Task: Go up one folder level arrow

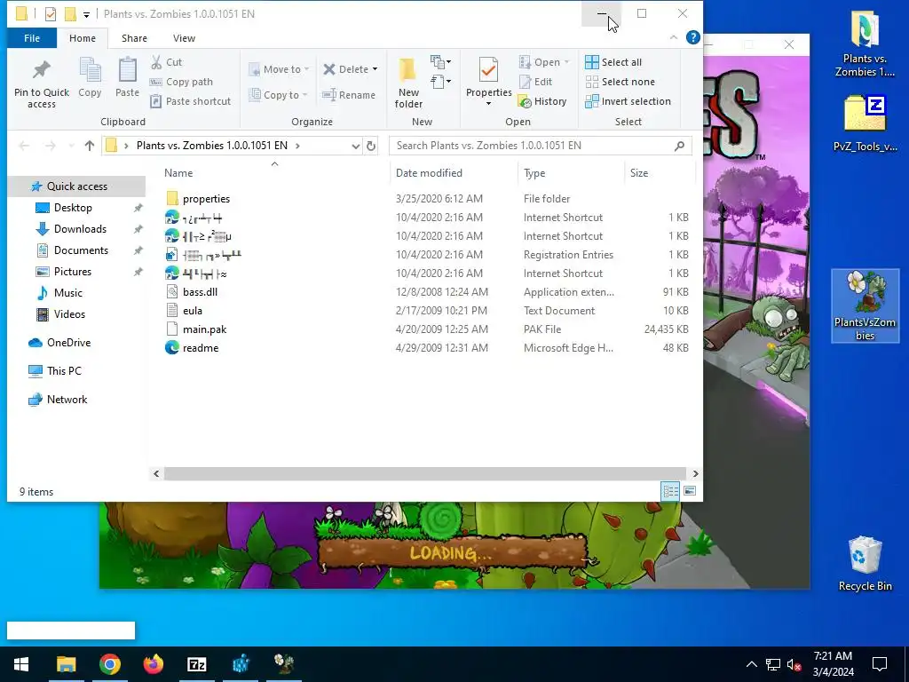Action: point(89,146)
